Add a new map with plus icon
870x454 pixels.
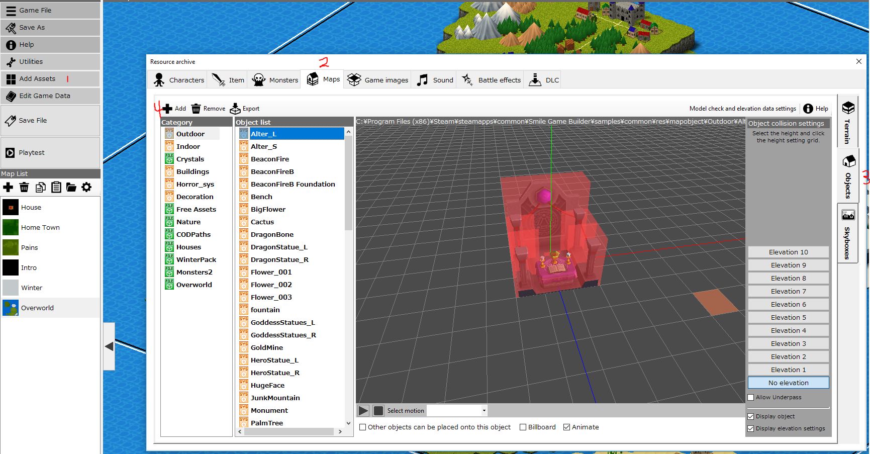pos(8,188)
